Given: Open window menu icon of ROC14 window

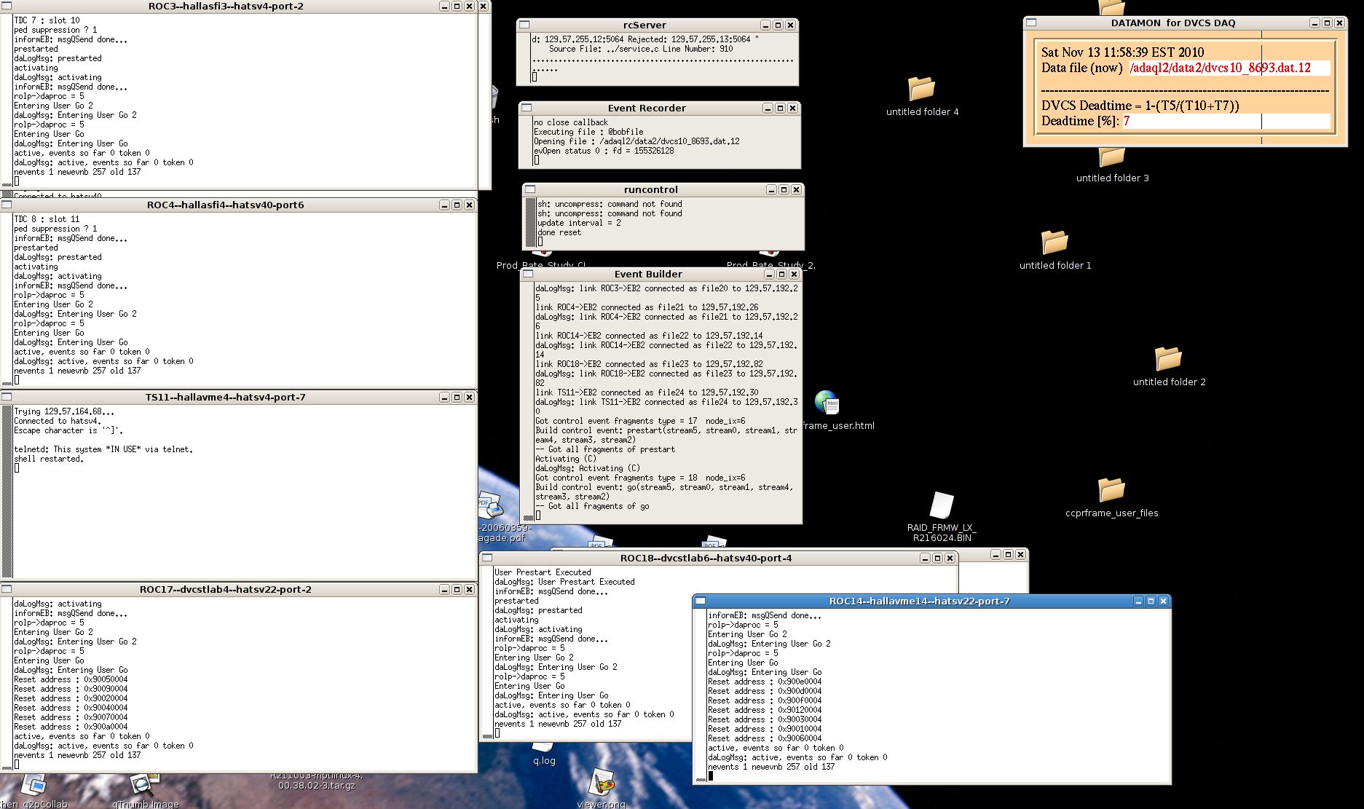Looking at the screenshot, I should (x=701, y=601).
